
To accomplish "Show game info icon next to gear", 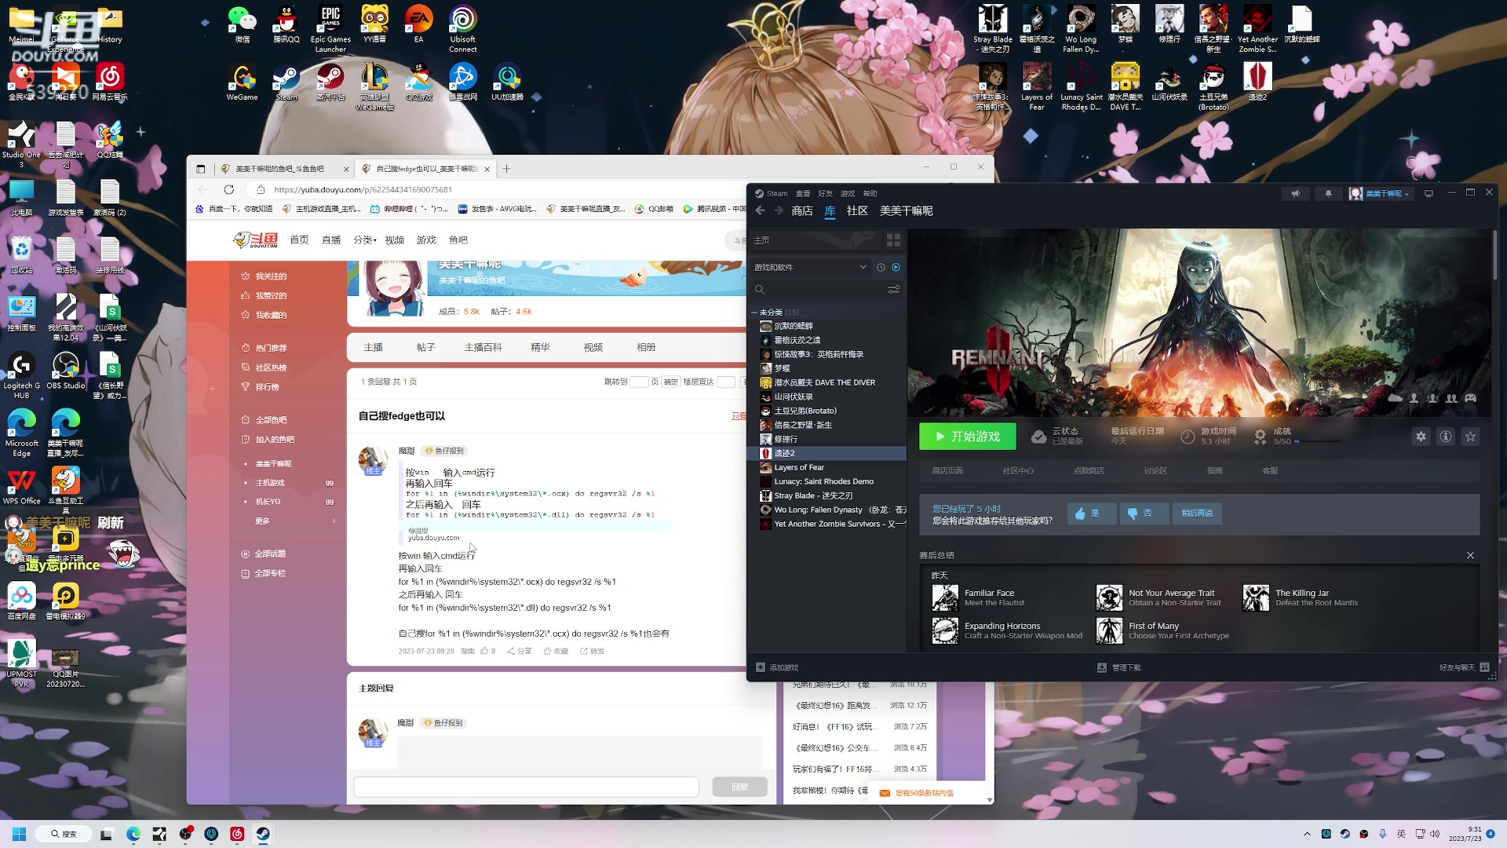I will [x=1446, y=437].
